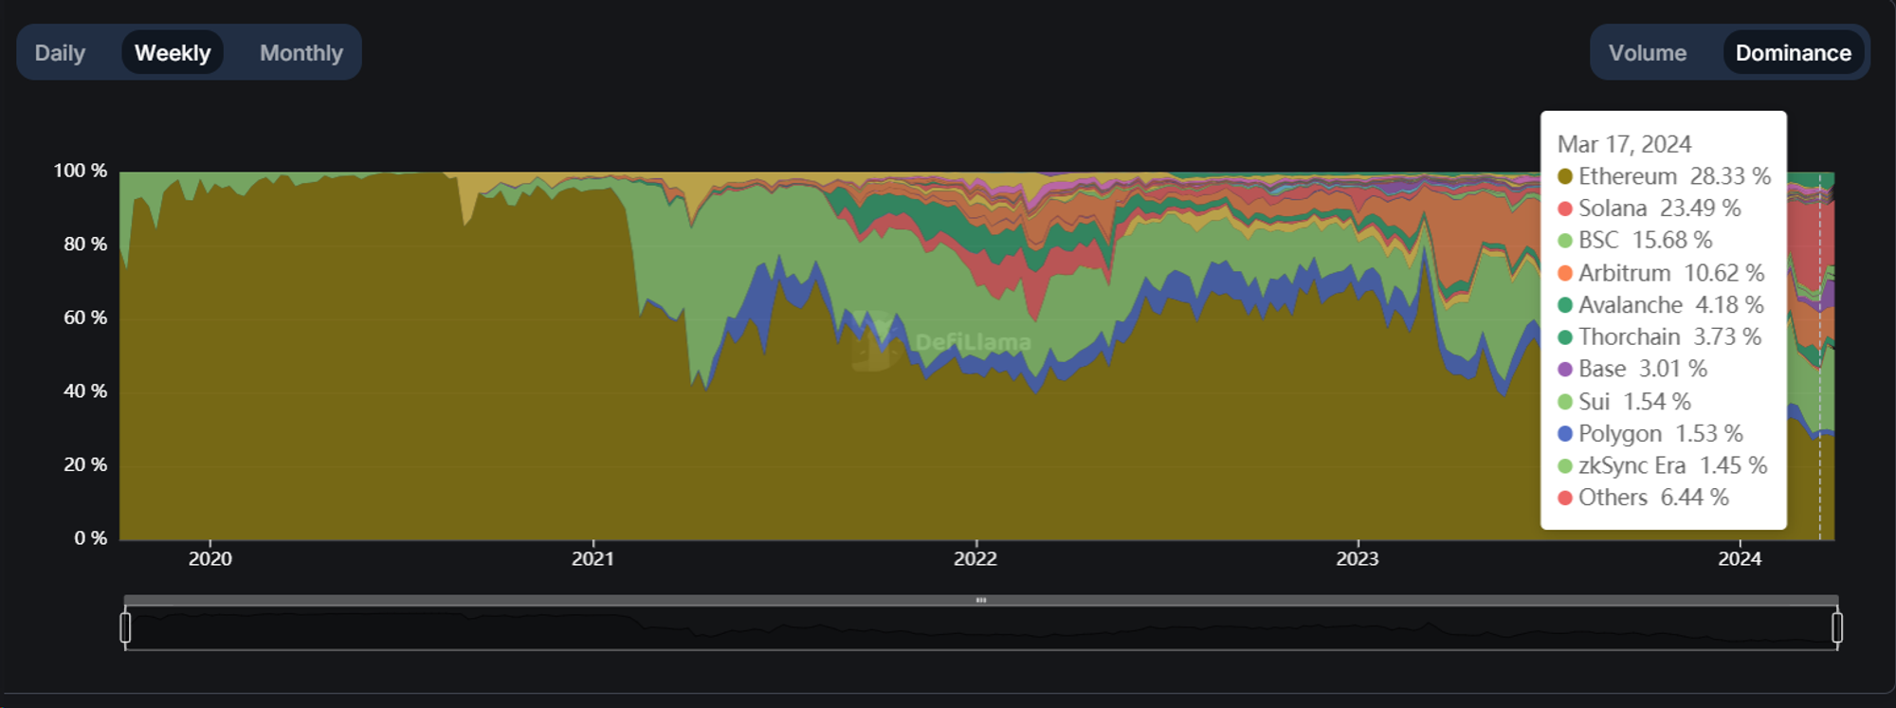Switch chart to Daily interval
This screenshot has height=708, width=1896.
point(60,53)
